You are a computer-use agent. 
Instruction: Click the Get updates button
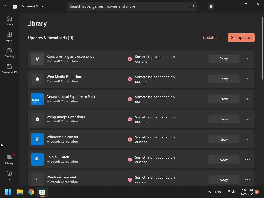pos(241,38)
